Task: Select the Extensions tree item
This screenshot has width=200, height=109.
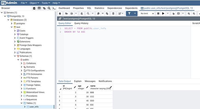Action: [x=25, y=42]
